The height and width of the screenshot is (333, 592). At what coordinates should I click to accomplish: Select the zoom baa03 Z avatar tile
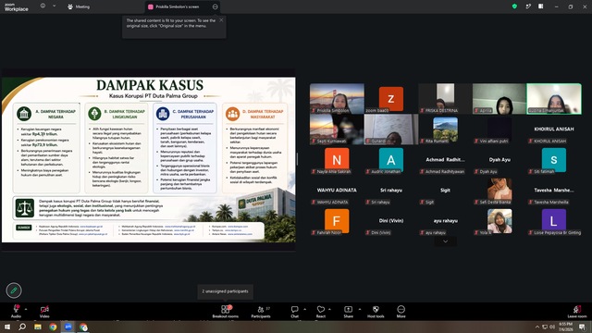pyautogui.click(x=391, y=99)
